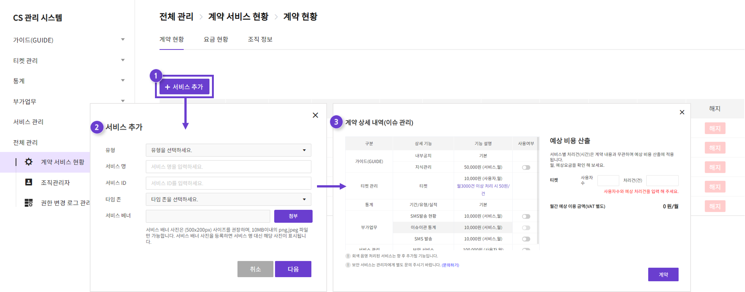Click the contract details table scrollbar
This screenshot has height=292, width=745.
tap(538, 193)
